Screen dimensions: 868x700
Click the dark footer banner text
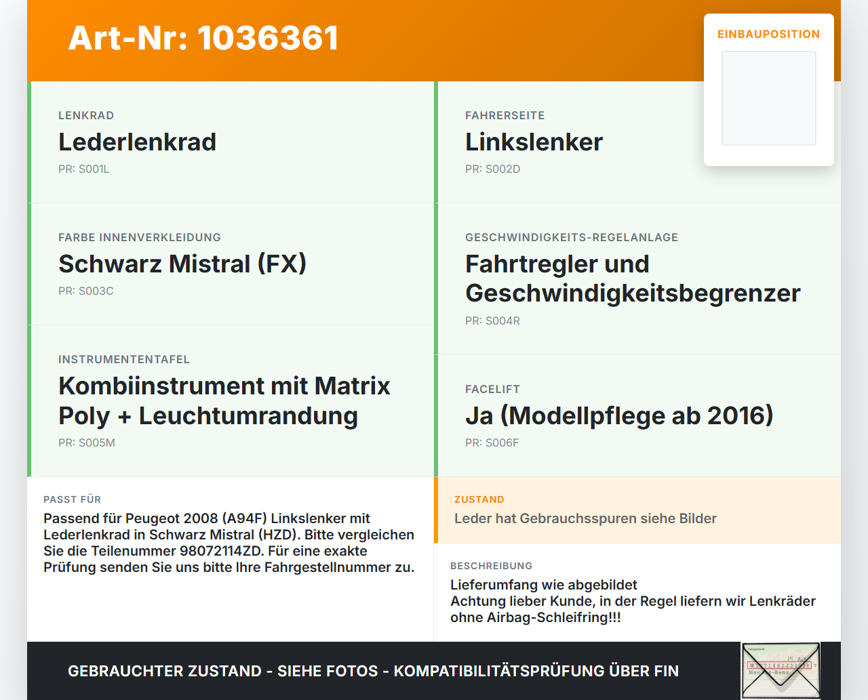373,671
